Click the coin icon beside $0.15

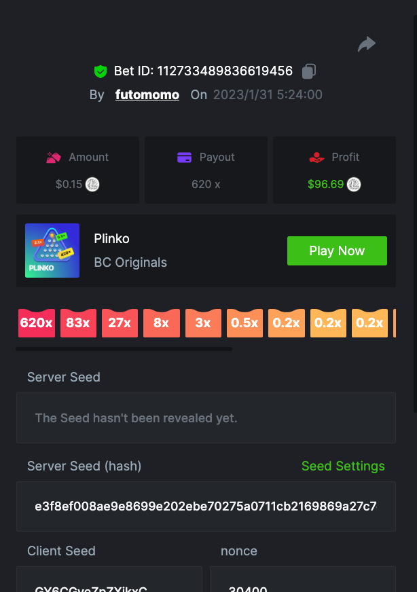coord(92,184)
